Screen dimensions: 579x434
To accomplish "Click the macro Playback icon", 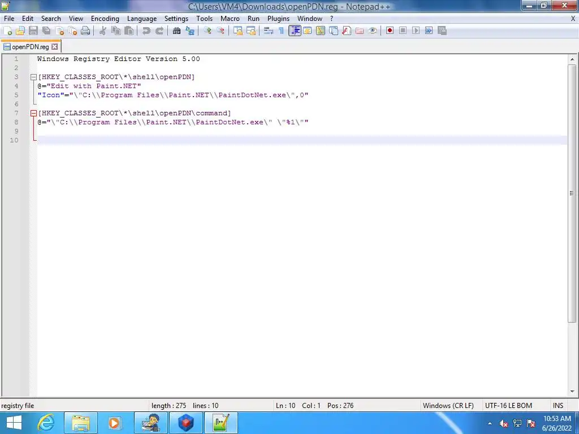I will [x=416, y=31].
